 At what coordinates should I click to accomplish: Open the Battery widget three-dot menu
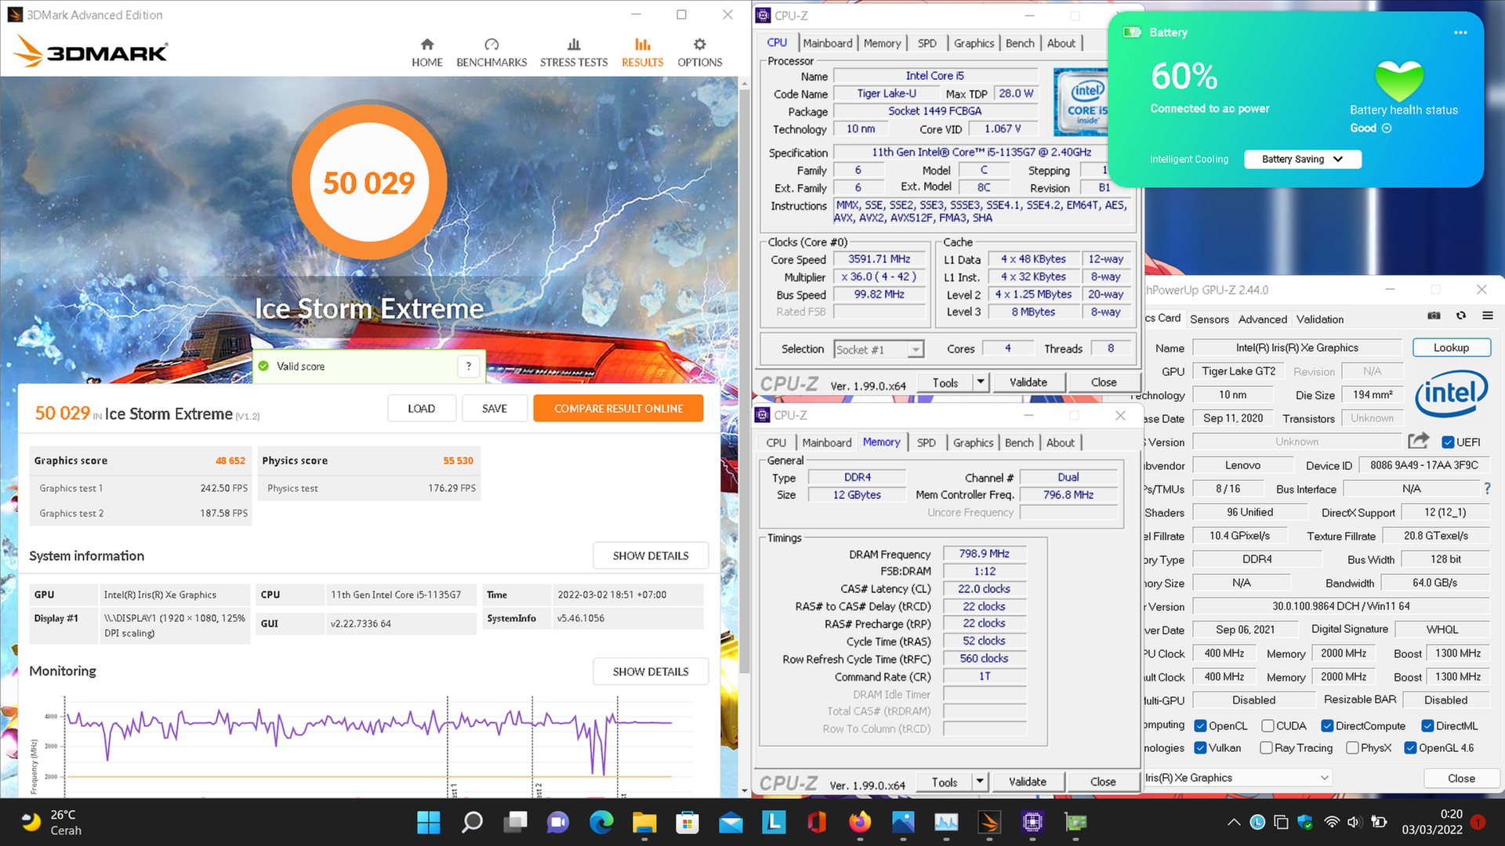pos(1460,32)
